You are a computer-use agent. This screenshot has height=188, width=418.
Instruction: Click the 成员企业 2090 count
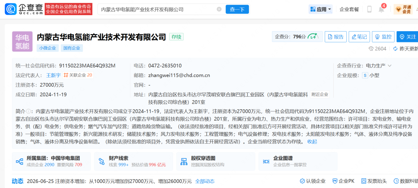click(x=50, y=164)
